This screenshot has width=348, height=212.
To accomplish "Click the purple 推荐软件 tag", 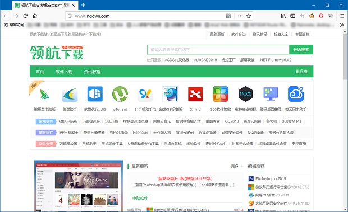I will (x=46, y=133).
